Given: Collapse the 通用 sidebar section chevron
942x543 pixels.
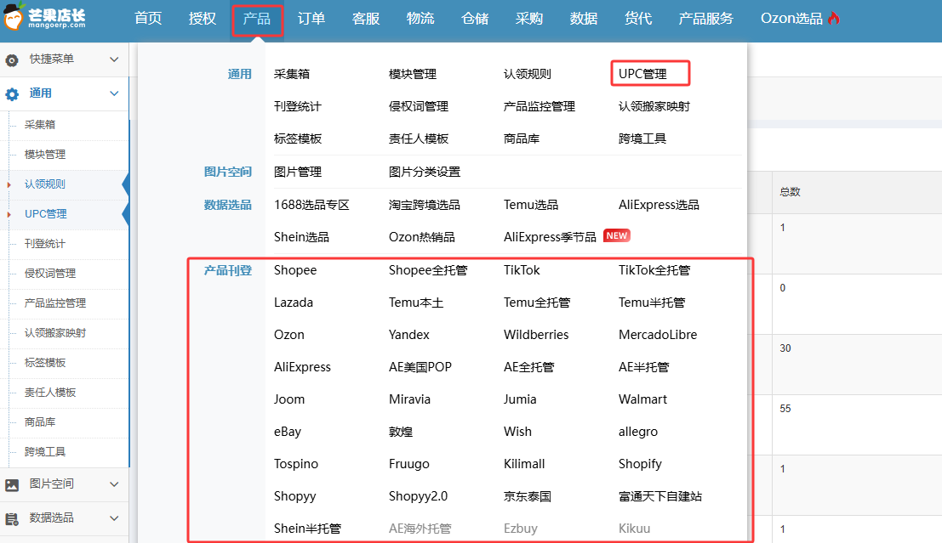Looking at the screenshot, I should [114, 93].
